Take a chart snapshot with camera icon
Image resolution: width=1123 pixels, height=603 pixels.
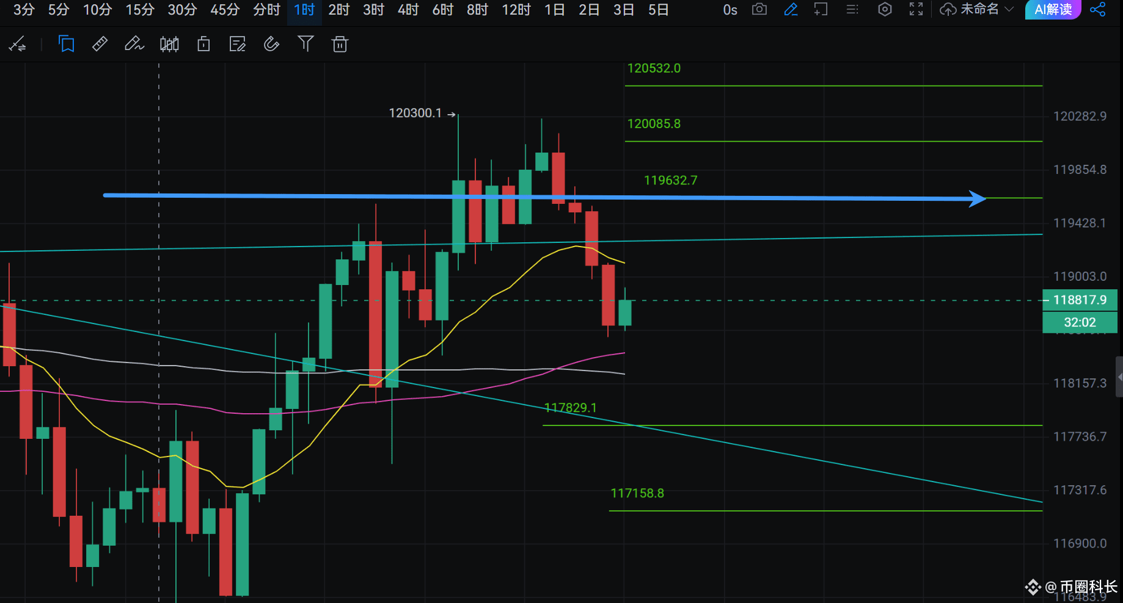pyautogui.click(x=759, y=9)
